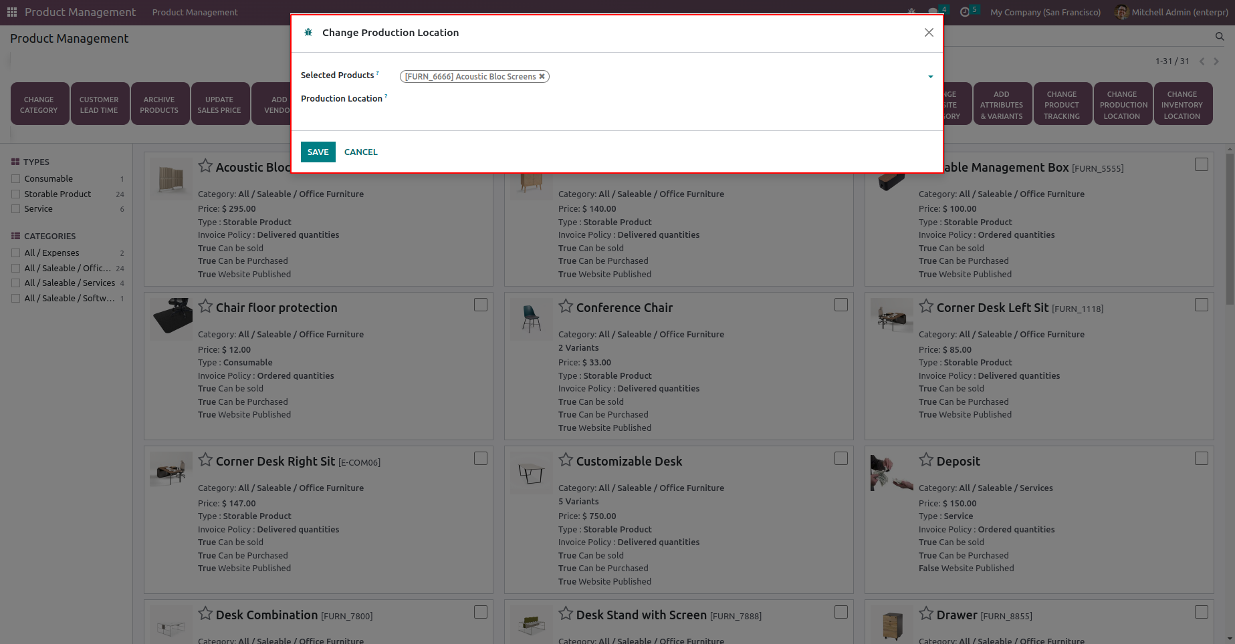Screen dimensions: 1235x644
Task: Click the Product Management app title
Action: 80,12
